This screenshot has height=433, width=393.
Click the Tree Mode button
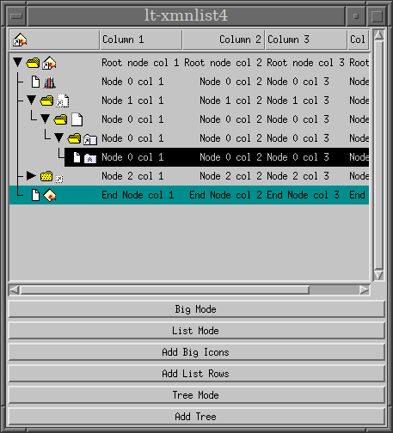(x=196, y=395)
